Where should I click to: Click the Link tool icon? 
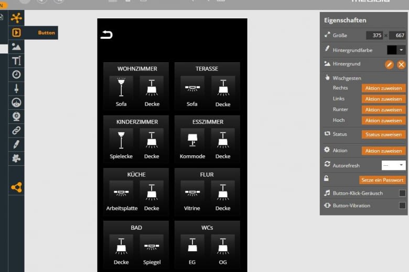tap(16, 130)
